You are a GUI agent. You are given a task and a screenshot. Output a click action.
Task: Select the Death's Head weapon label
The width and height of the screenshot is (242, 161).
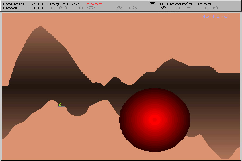click(189, 4)
